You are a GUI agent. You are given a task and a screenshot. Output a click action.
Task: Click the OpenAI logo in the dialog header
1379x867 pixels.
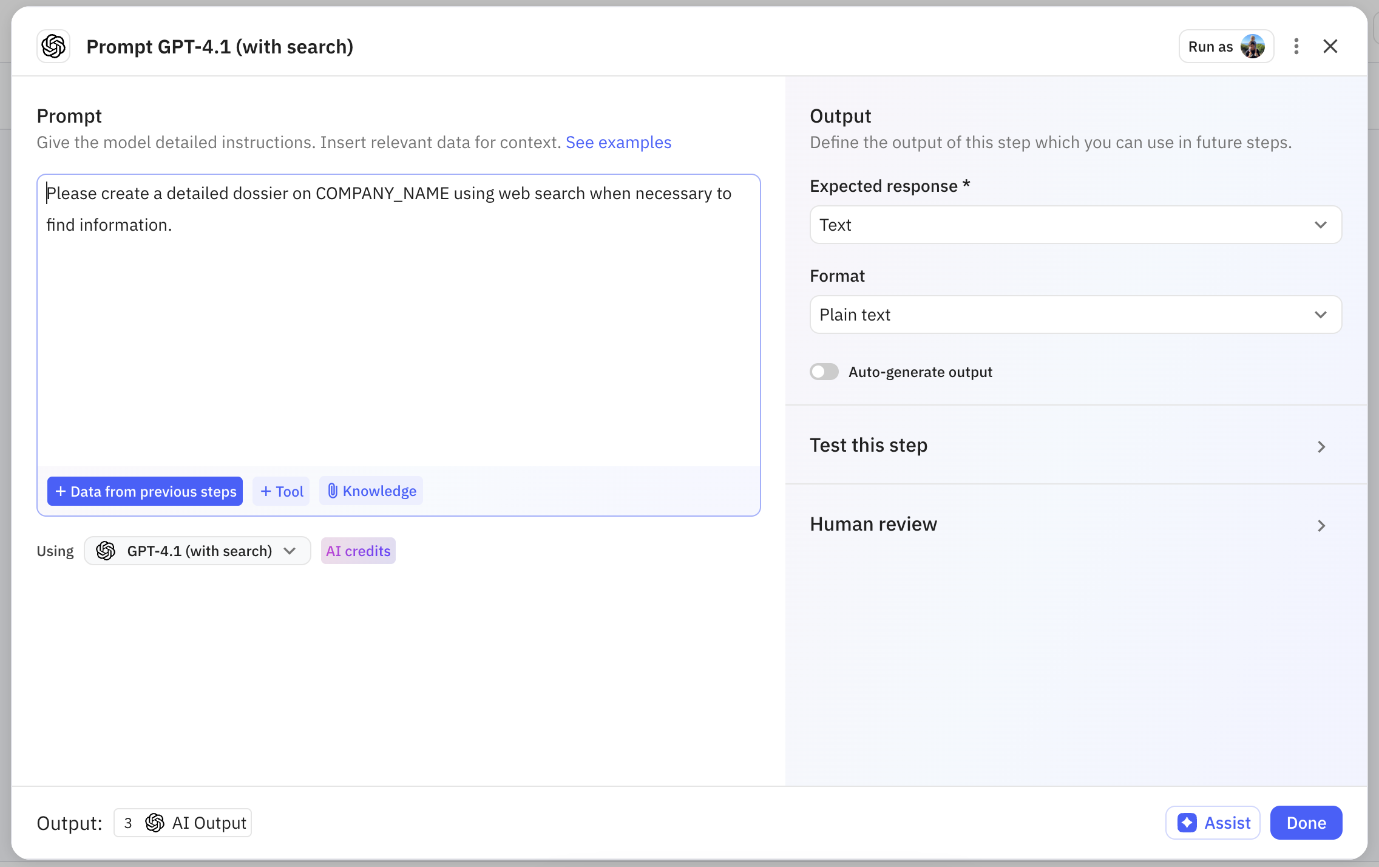pyautogui.click(x=53, y=46)
